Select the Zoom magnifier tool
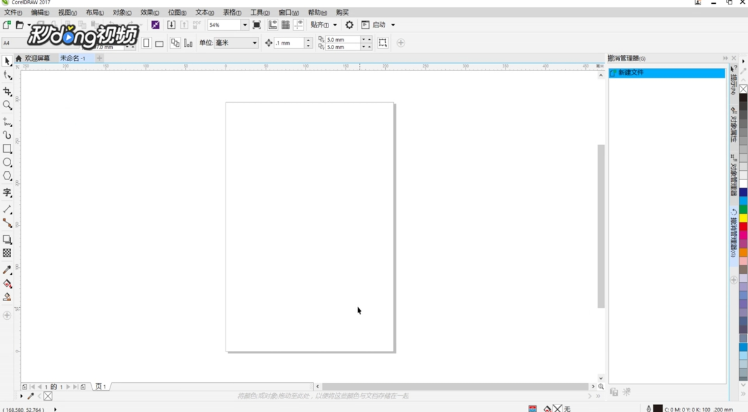The height and width of the screenshot is (412, 748). (x=7, y=105)
